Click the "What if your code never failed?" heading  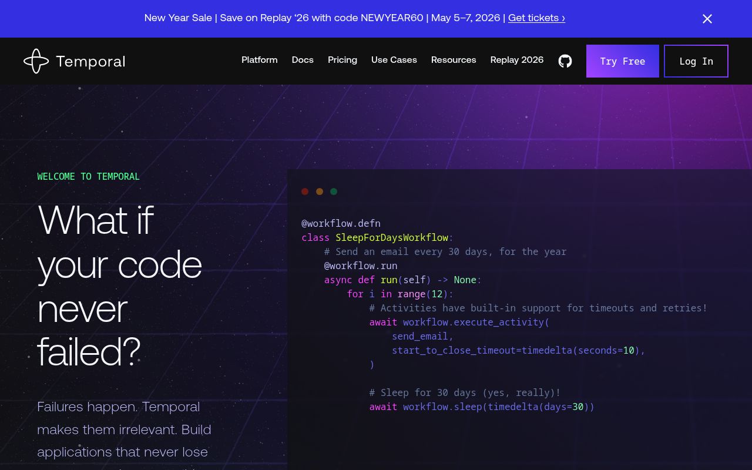pos(120,286)
